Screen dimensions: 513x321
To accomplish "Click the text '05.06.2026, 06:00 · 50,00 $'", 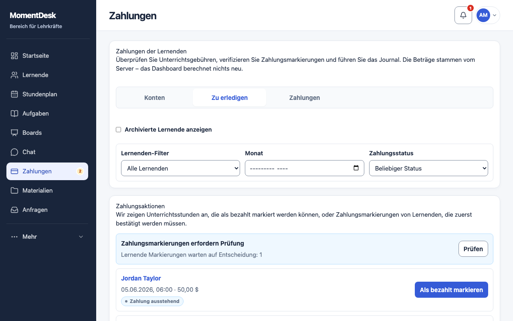I will pos(160,290).
